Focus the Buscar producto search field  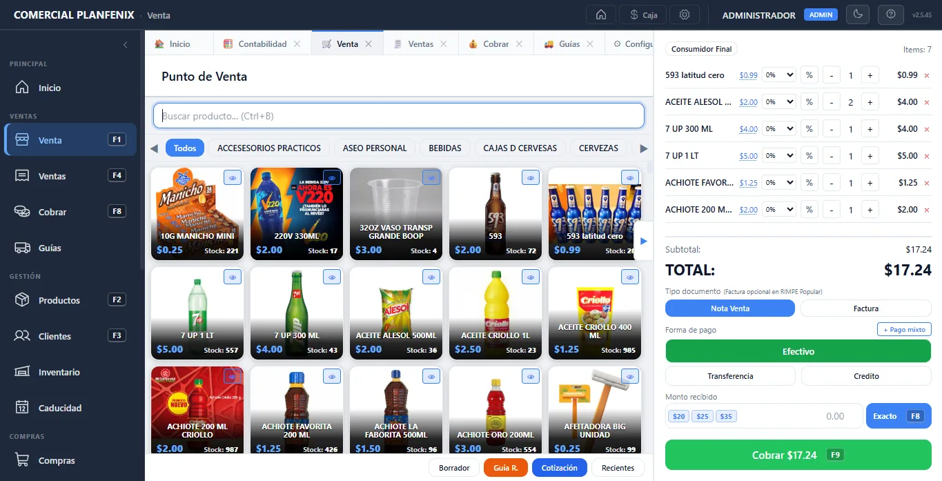click(x=399, y=116)
